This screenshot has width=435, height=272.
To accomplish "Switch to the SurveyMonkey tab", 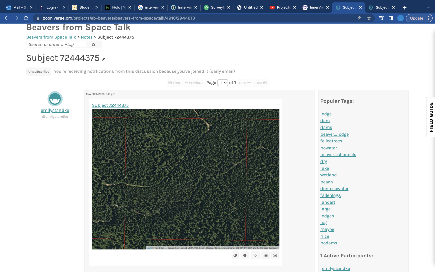I will [216, 7].
